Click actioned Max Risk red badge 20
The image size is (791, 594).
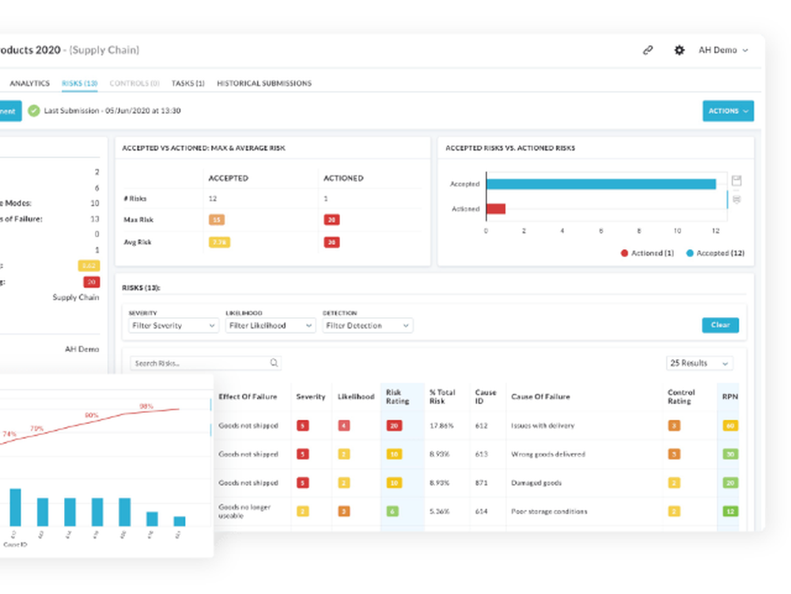pos(331,220)
